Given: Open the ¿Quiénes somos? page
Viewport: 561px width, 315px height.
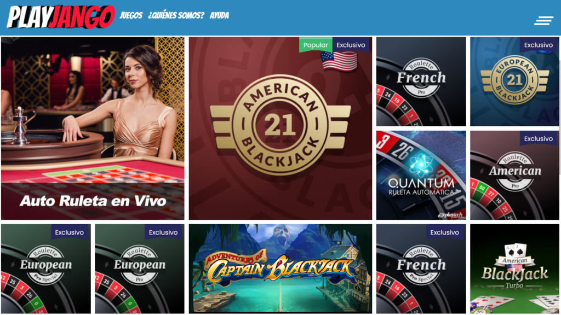Looking at the screenshot, I should click(176, 15).
